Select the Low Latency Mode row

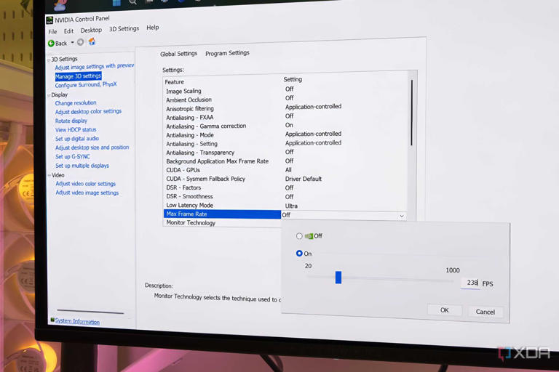click(284, 206)
